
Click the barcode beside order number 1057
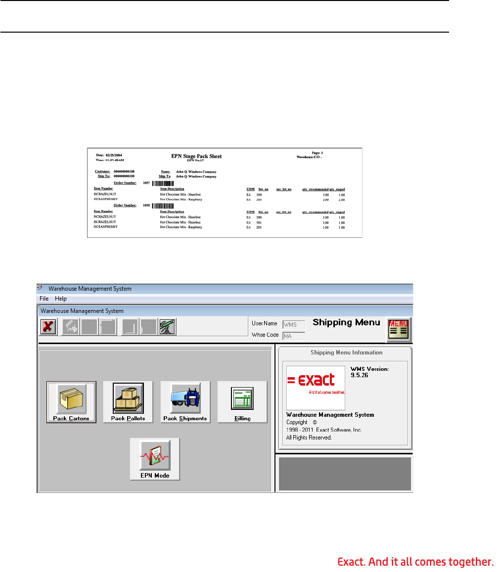click(x=163, y=183)
